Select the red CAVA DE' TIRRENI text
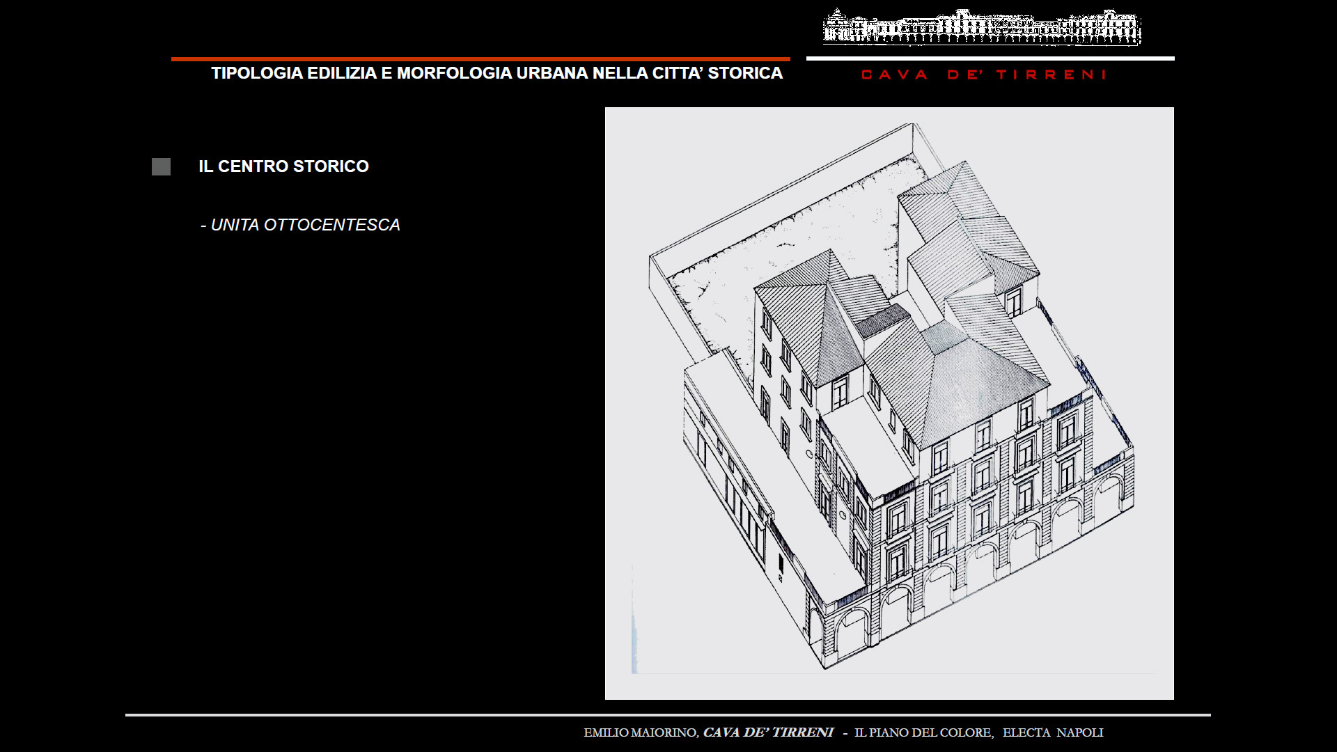 (983, 75)
